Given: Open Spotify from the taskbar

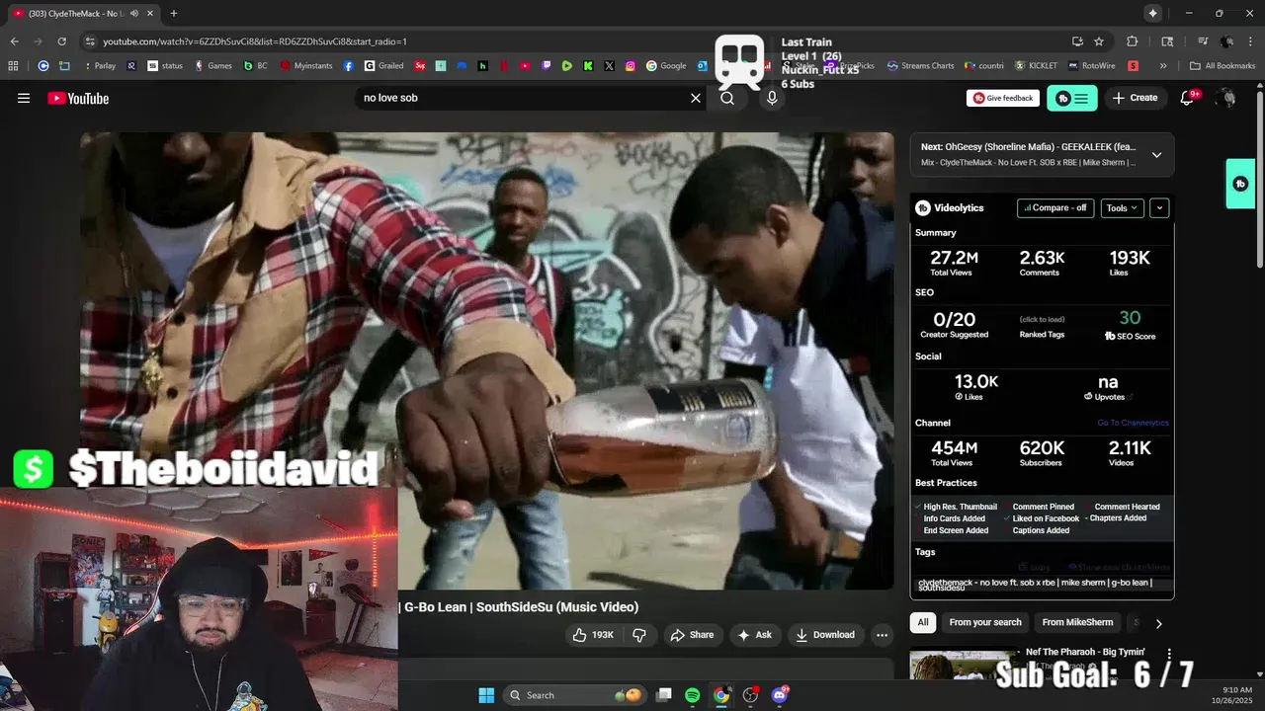Looking at the screenshot, I should point(693,695).
